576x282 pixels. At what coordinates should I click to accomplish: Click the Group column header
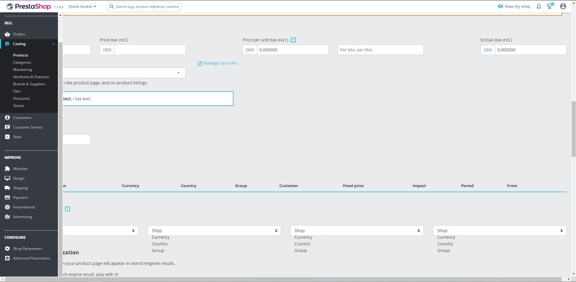[241, 186]
